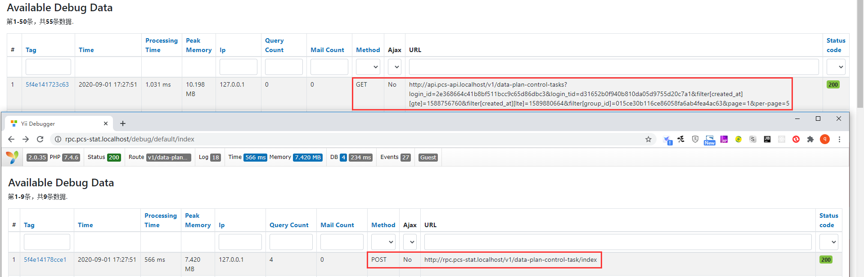Open debug tag 5f4e14178cce1

[45, 259]
